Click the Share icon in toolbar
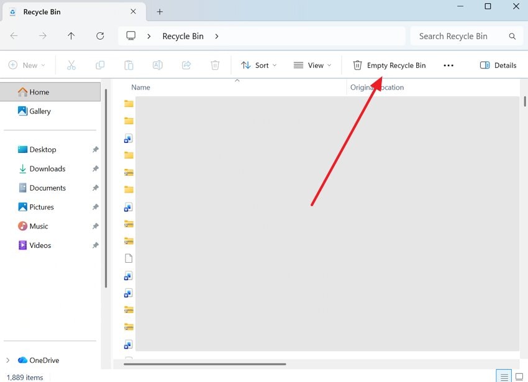Viewport: 528px width, 382px height. click(186, 65)
